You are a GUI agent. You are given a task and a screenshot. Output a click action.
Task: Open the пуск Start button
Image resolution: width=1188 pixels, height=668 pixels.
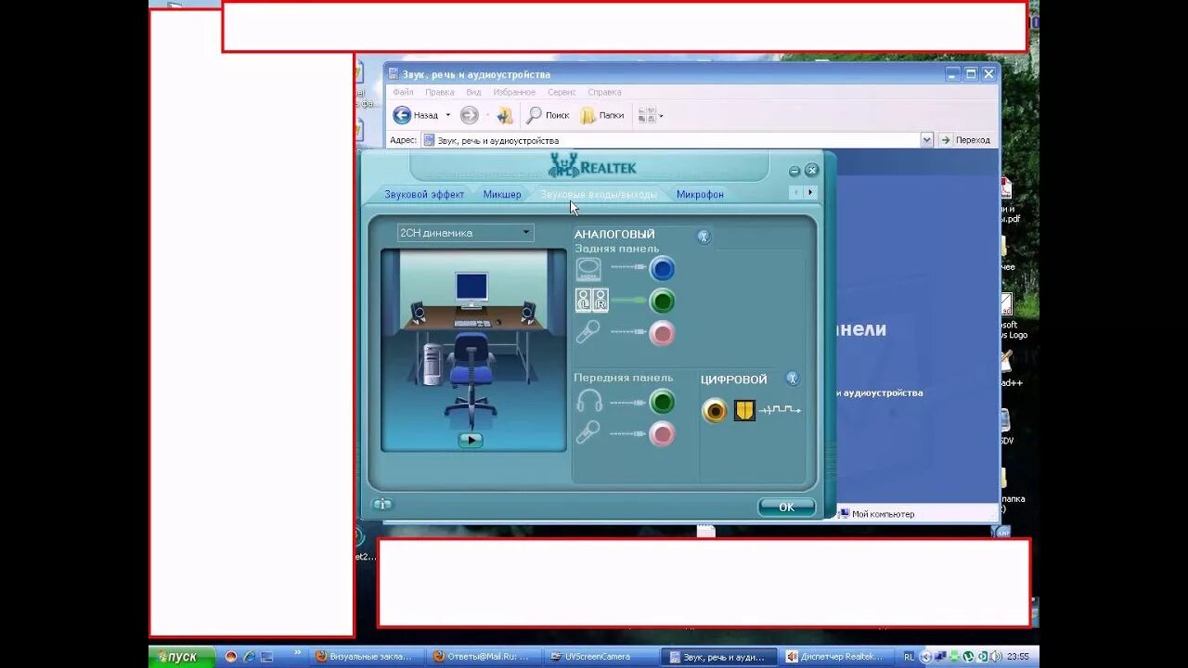click(182, 657)
